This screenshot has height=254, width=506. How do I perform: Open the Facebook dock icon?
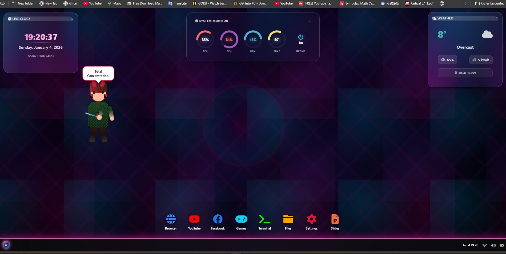point(218,219)
